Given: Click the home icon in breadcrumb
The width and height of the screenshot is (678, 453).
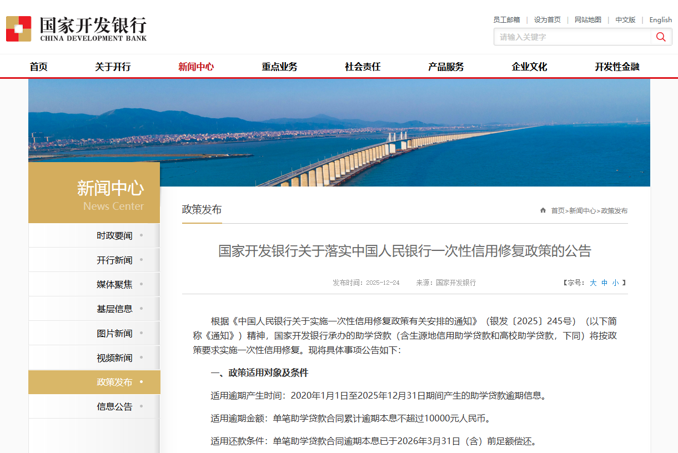Looking at the screenshot, I should tap(543, 210).
